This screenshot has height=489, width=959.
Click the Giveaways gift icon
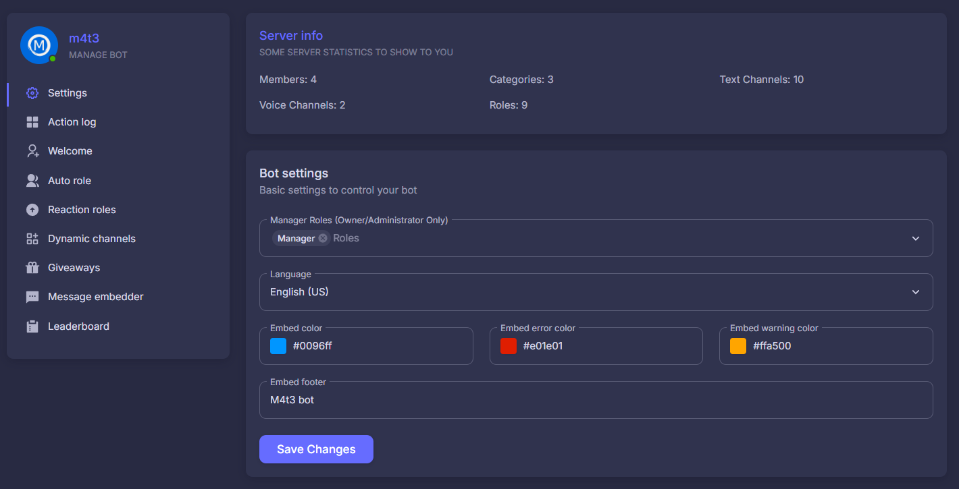pos(32,268)
